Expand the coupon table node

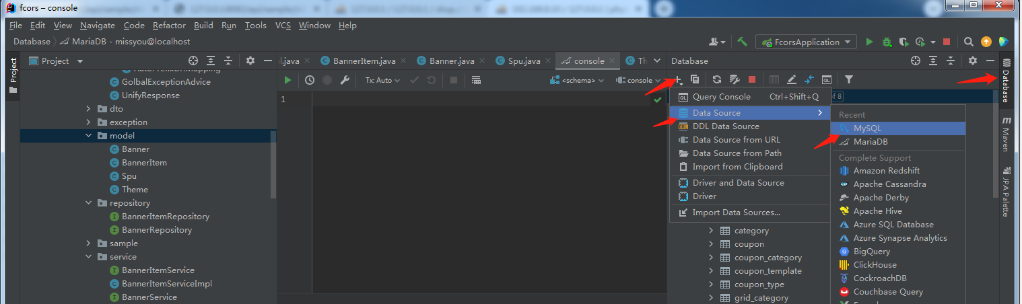[711, 244]
